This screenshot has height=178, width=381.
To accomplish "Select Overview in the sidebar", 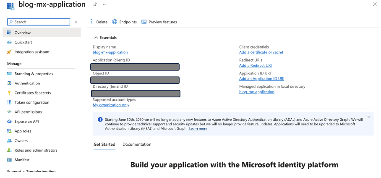I will pyautogui.click(x=42, y=33).
